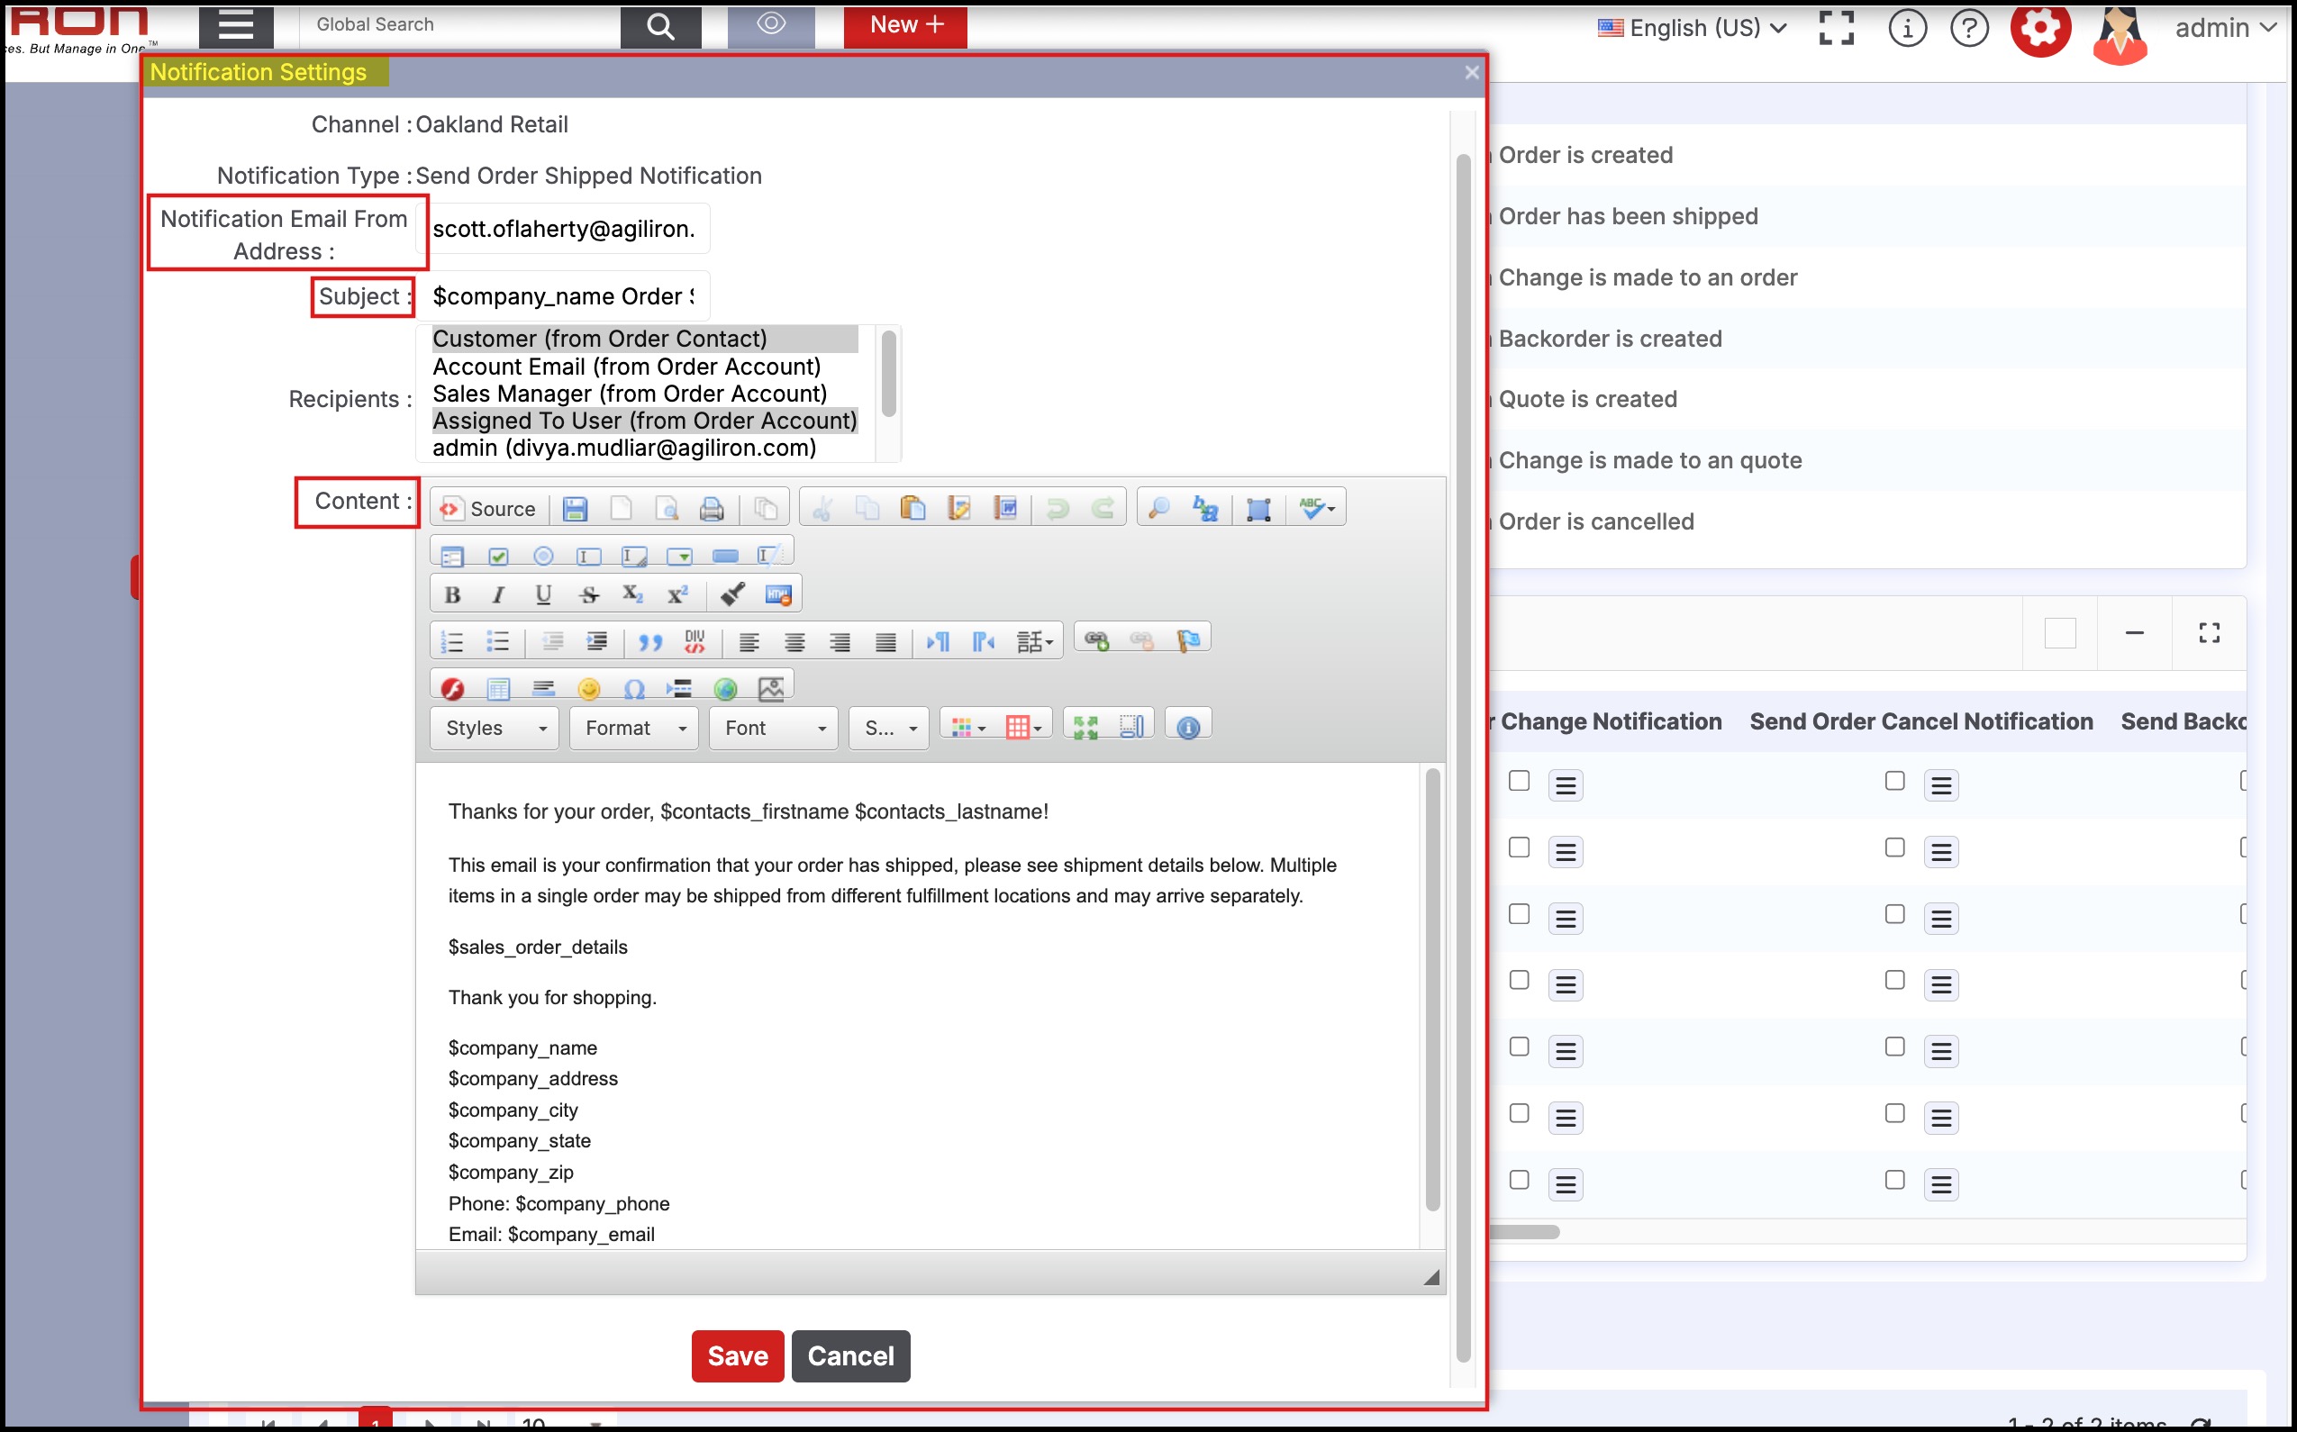Open the Styles dropdown
The height and width of the screenshot is (1432, 2297).
[x=495, y=728]
